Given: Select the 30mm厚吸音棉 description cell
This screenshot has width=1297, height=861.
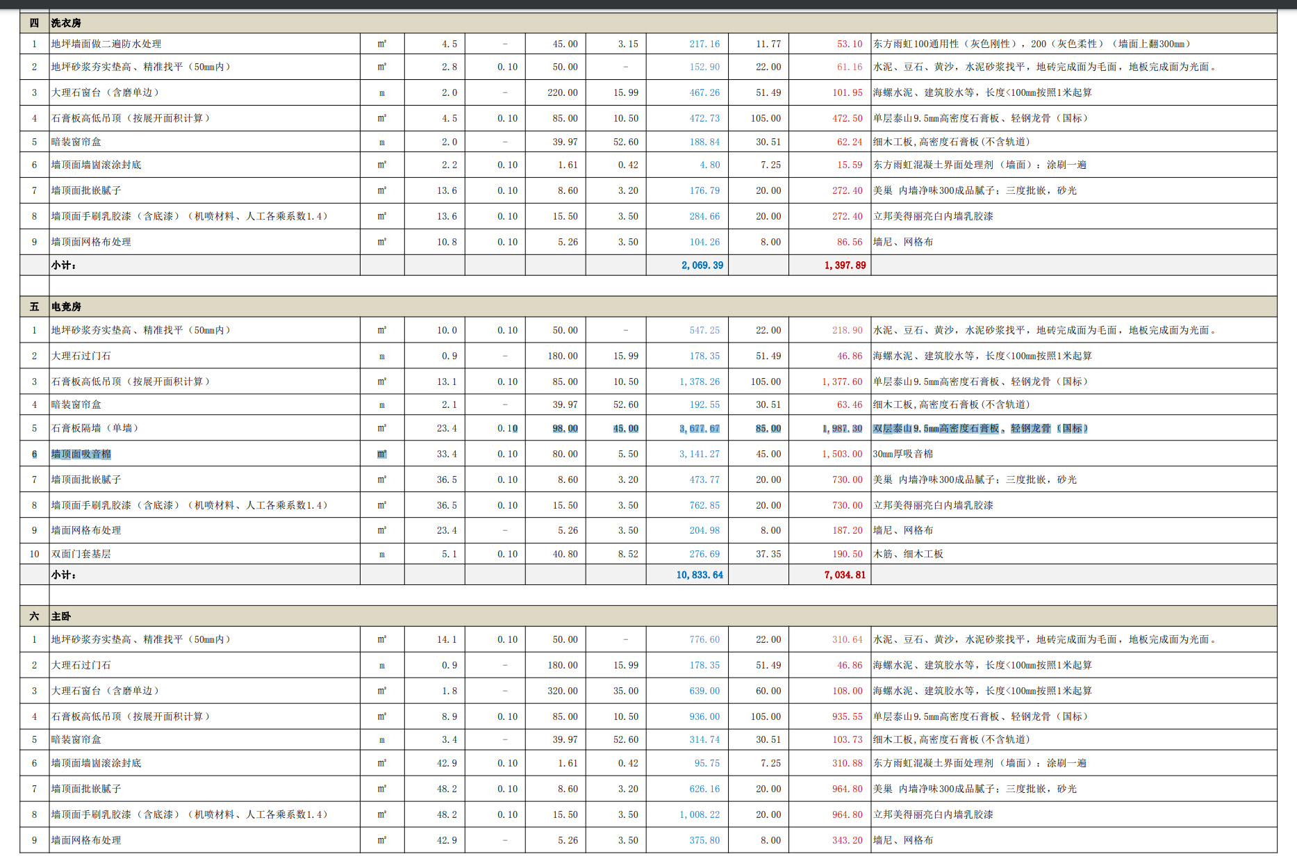Looking at the screenshot, I should 903,454.
